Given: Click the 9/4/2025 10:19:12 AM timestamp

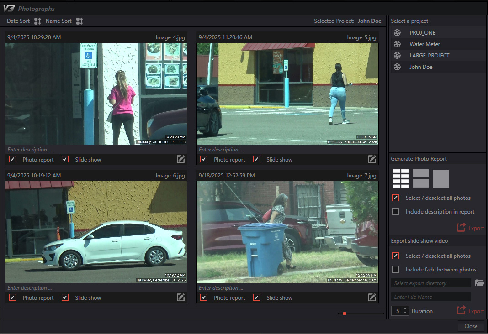Looking at the screenshot, I should pyautogui.click(x=34, y=176).
